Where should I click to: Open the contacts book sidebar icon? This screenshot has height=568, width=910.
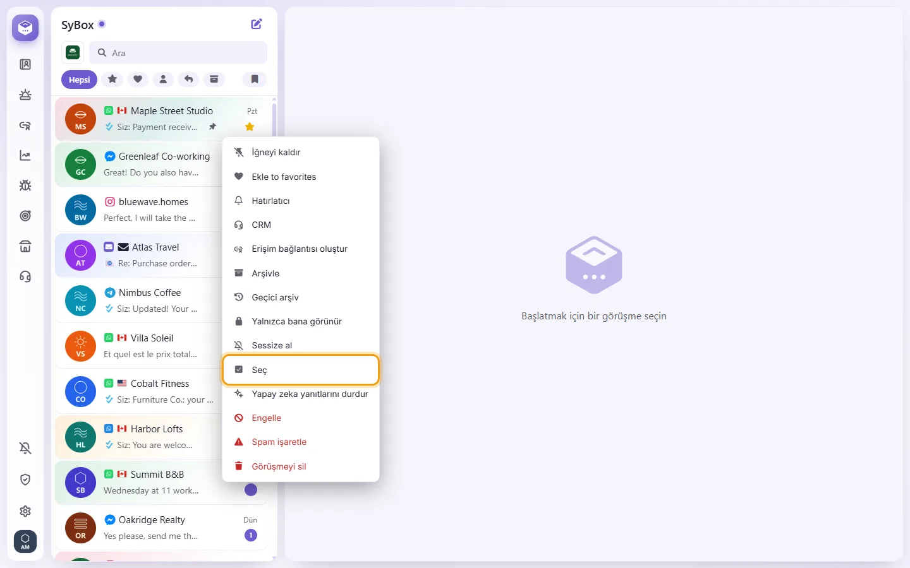coord(25,64)
